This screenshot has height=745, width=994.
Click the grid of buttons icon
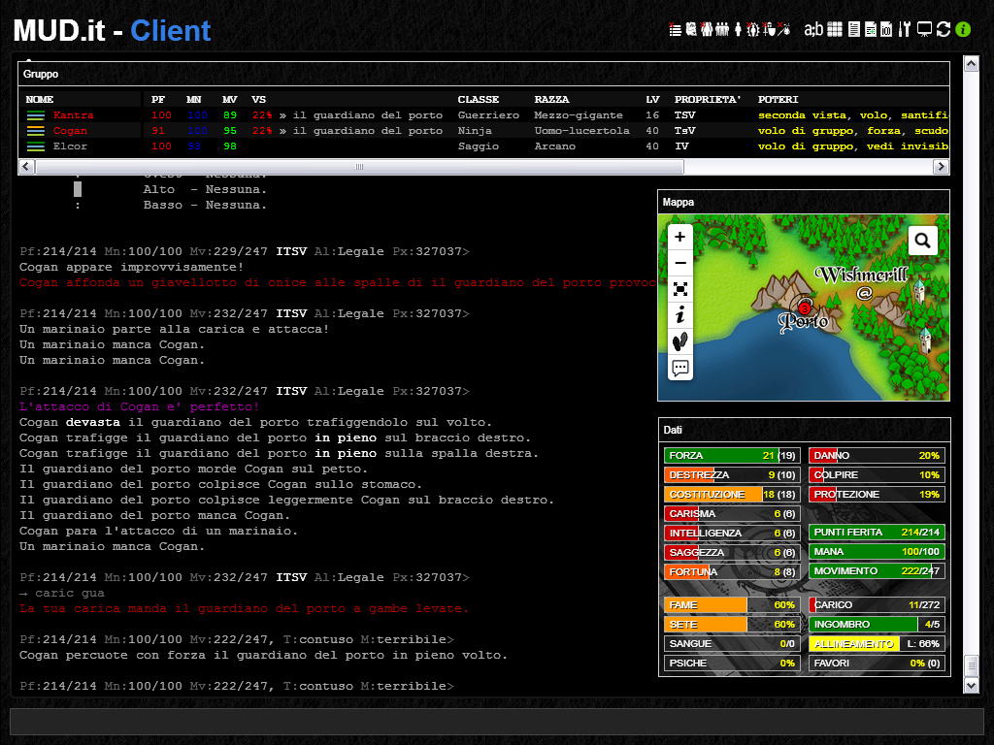point(835,29)
